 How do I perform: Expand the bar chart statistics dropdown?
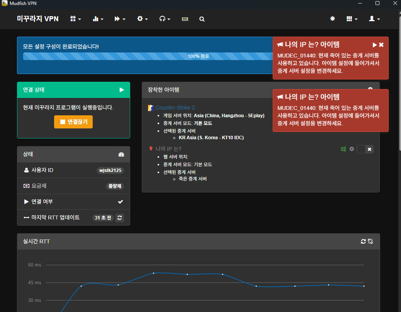point(98,19)
